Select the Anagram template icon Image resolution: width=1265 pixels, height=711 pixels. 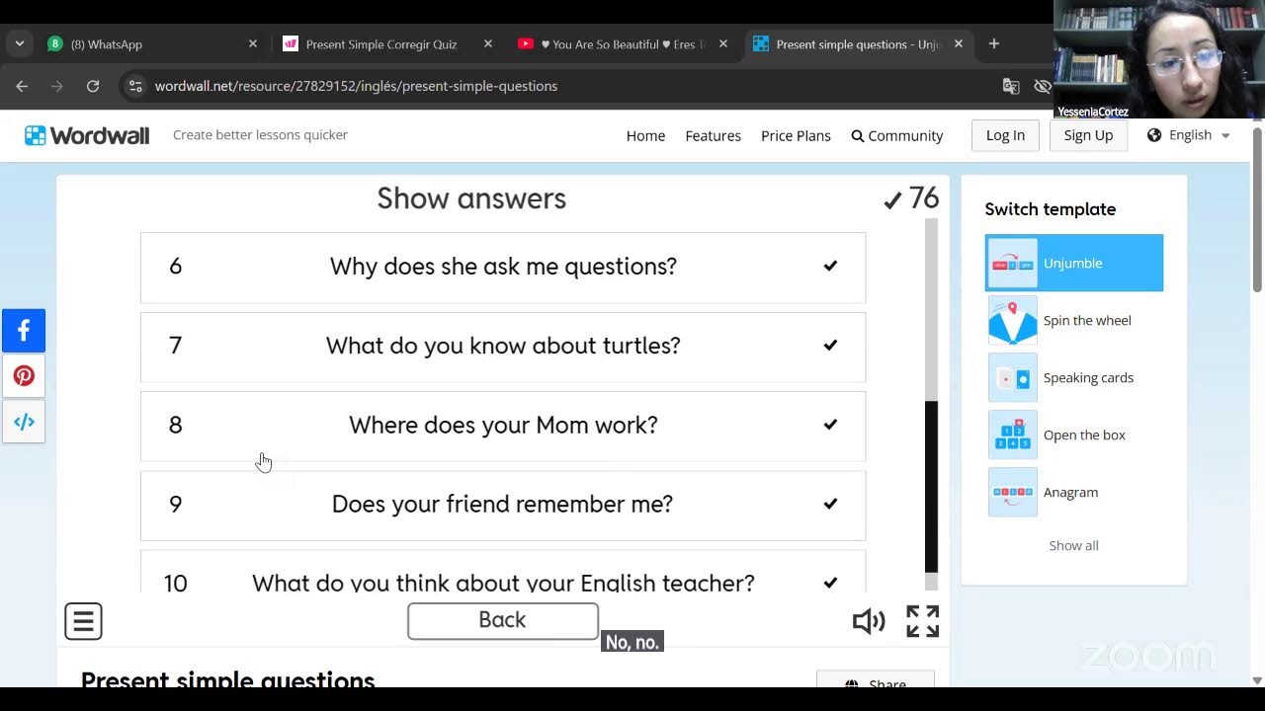(1012, 492)
